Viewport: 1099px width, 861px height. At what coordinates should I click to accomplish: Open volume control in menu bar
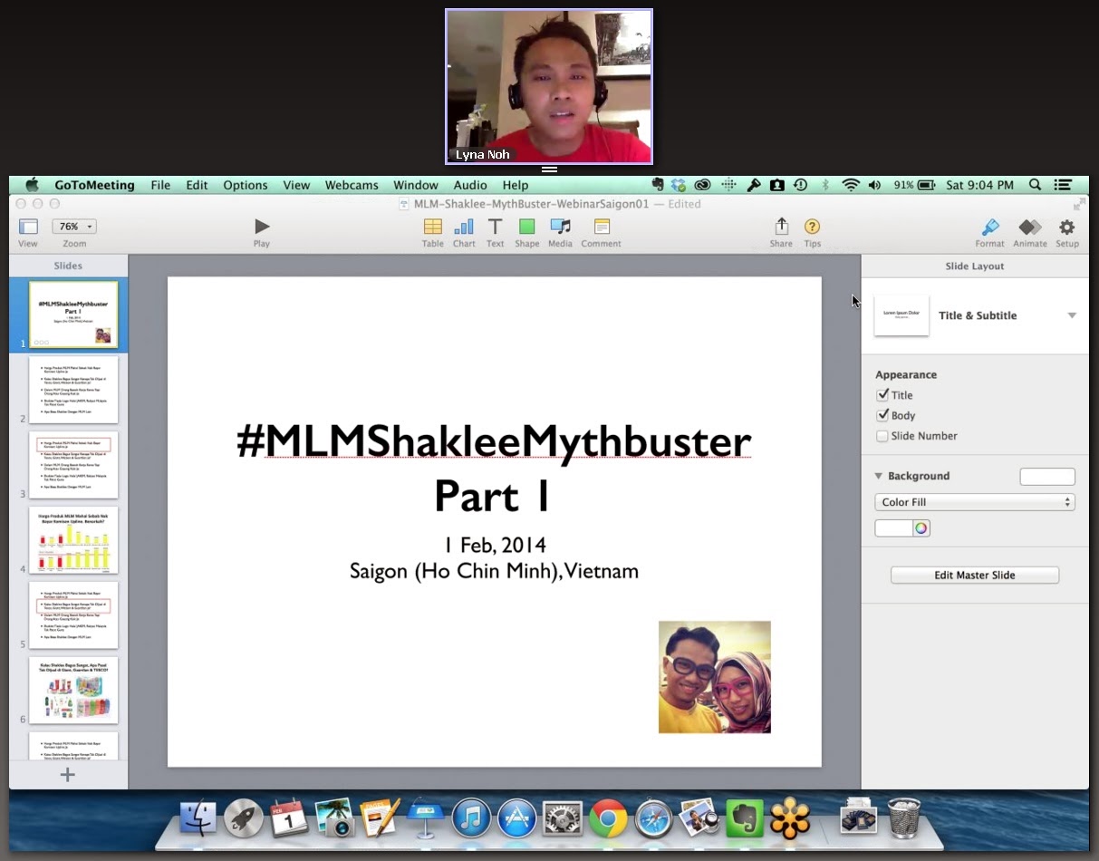pyautogui.click(x=874, y=185)
